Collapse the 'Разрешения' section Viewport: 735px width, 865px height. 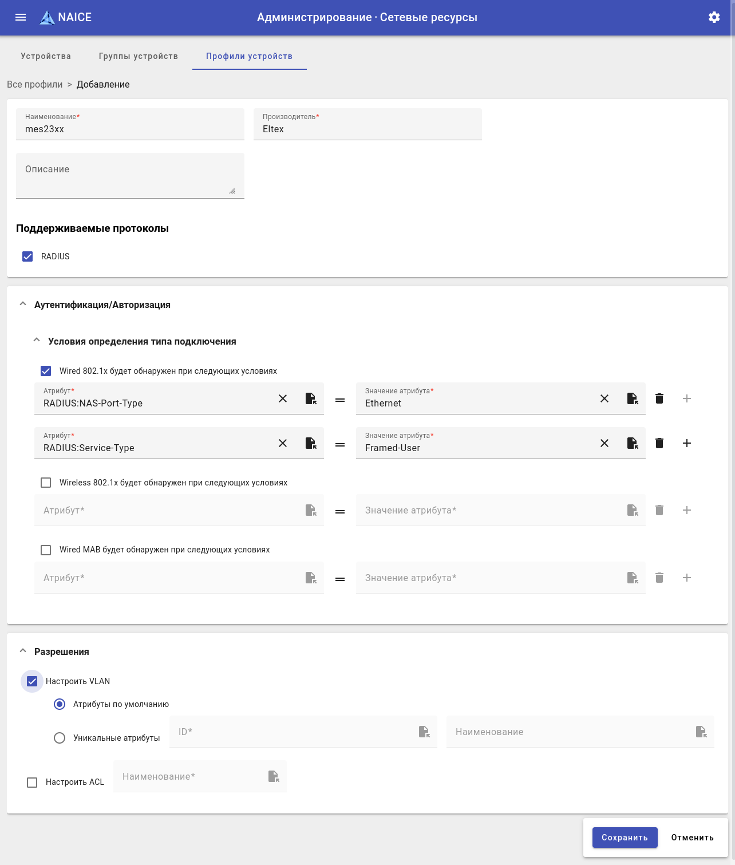point(23,651)
